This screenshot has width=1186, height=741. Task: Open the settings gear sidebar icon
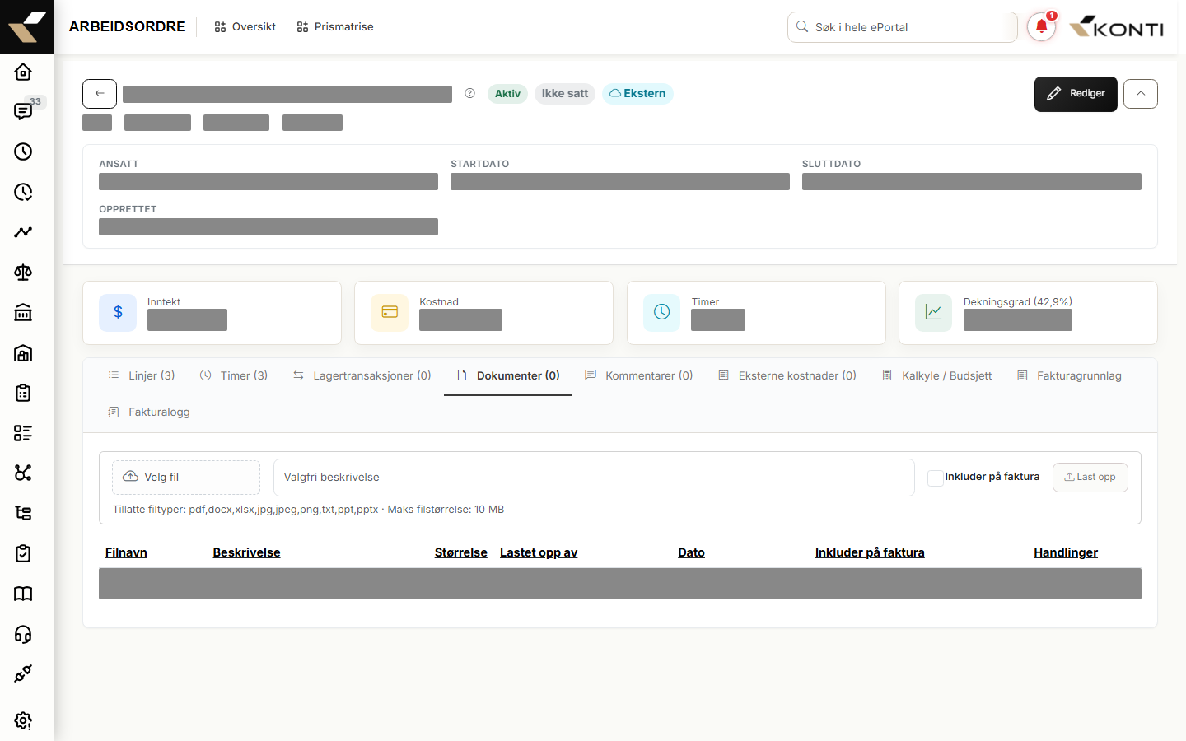click(x=23, y=720)
